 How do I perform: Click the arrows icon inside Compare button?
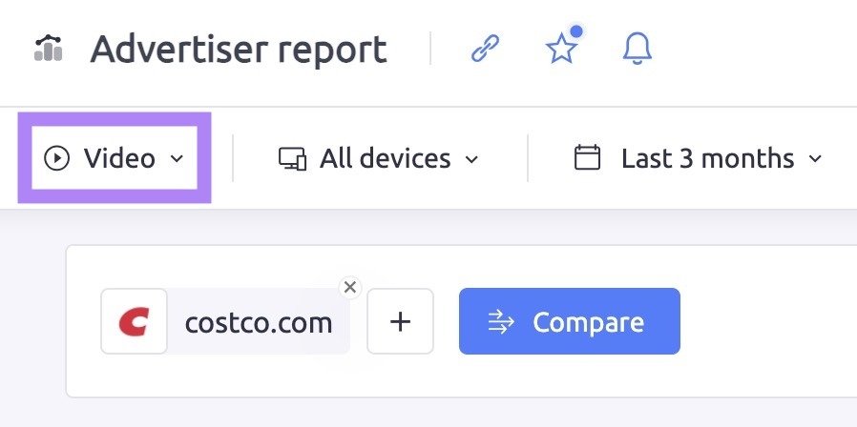coord(501,322)
